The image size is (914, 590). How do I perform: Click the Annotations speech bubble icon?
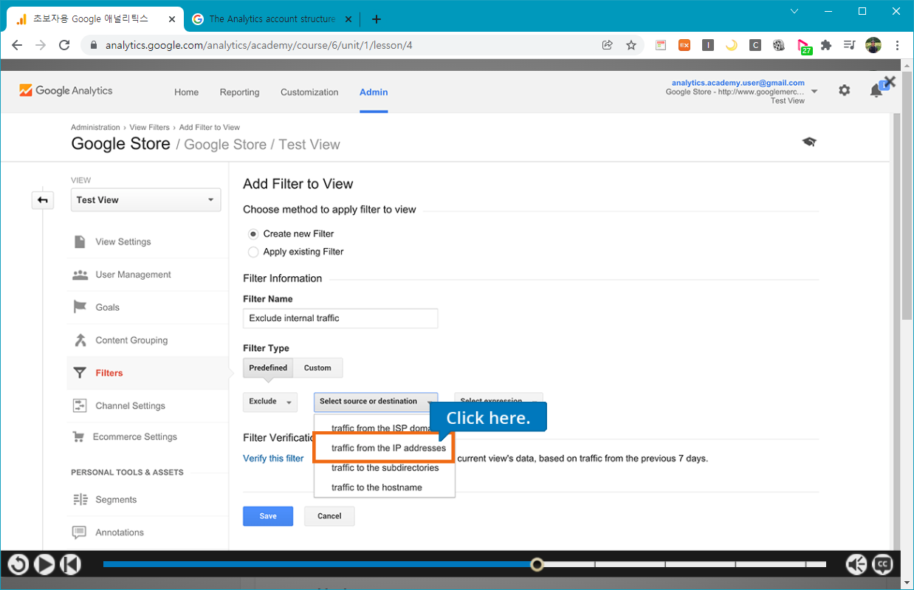pos(80,532)
